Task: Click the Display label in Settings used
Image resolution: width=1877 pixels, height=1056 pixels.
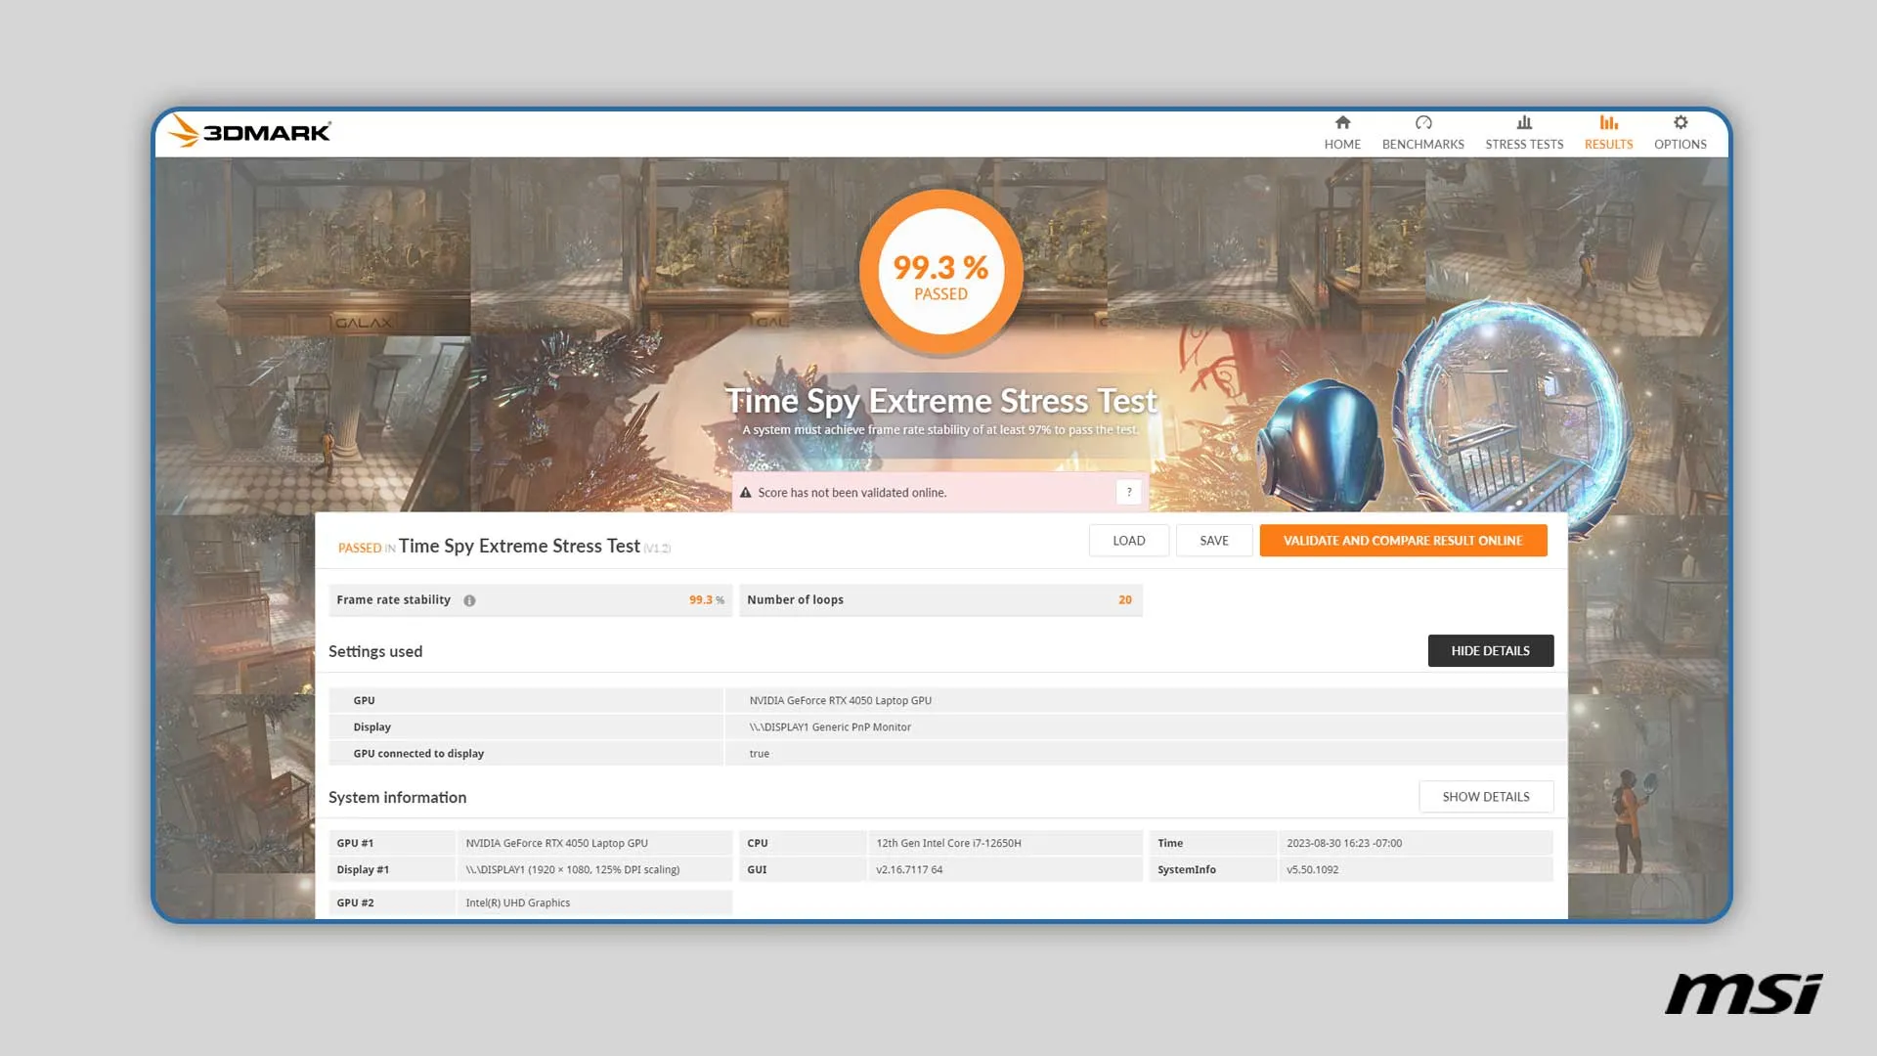Action: click(x=371, y=727)
